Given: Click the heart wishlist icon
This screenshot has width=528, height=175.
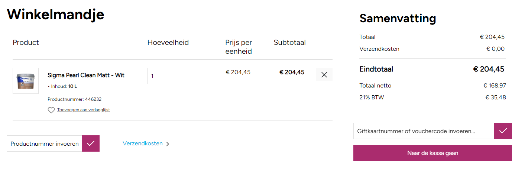Looking at the screenshot, I should pos(51,110).
